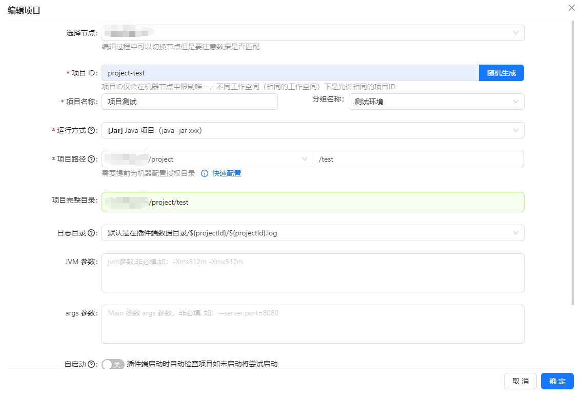Viewport: 582px width, 398px height.
Task: Click help icon beside 日志目录 label
Action: pos(91,233)
